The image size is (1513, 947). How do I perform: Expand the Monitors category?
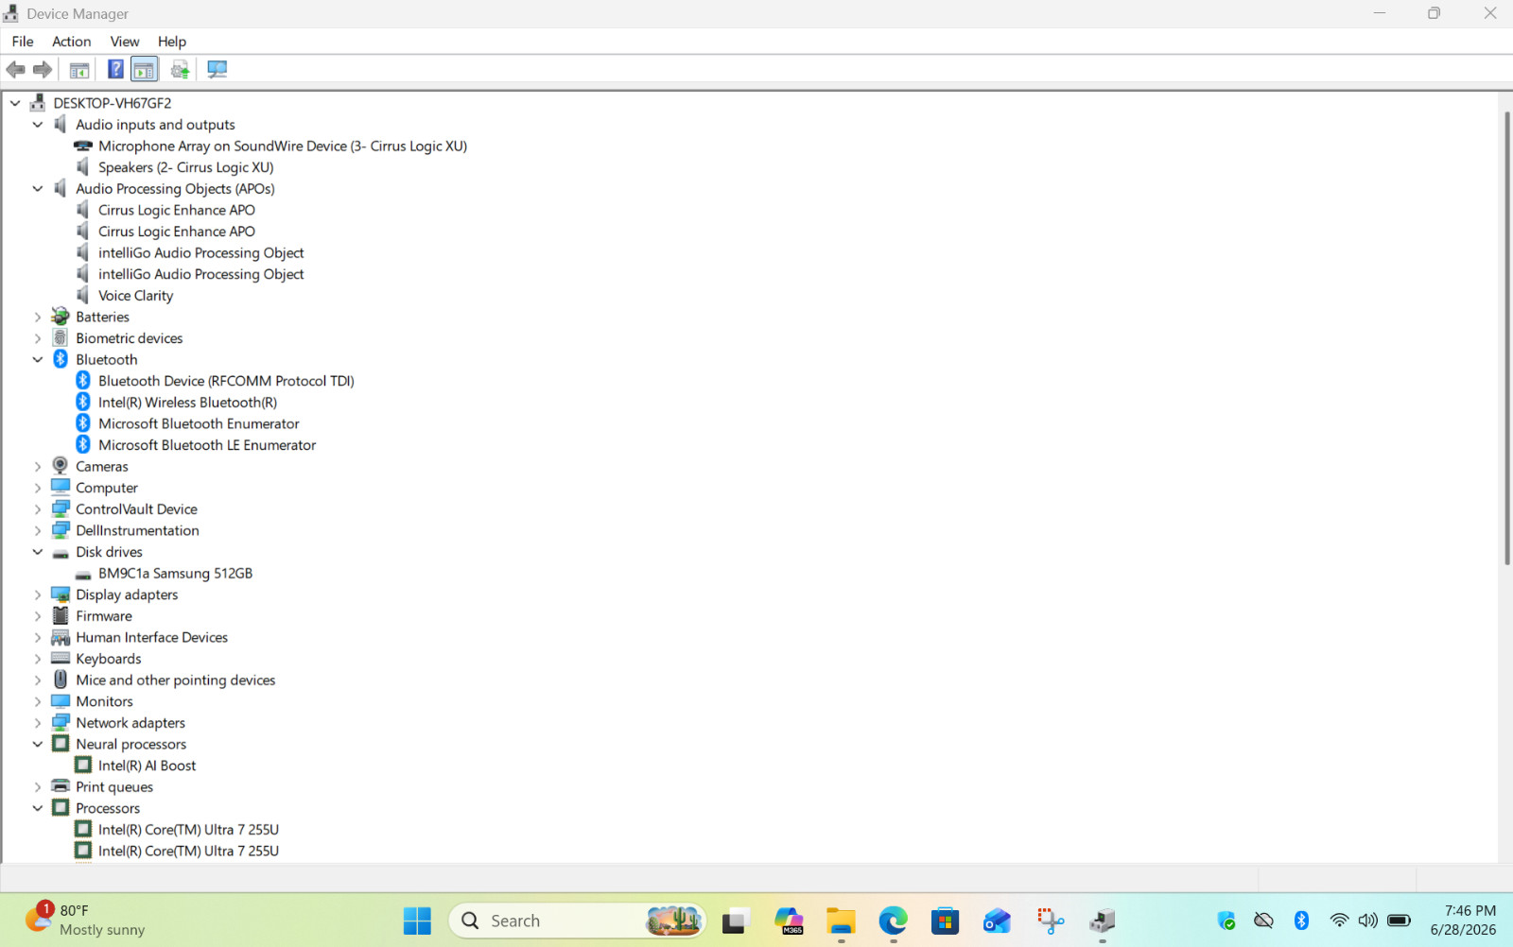[x=38, y=701]
